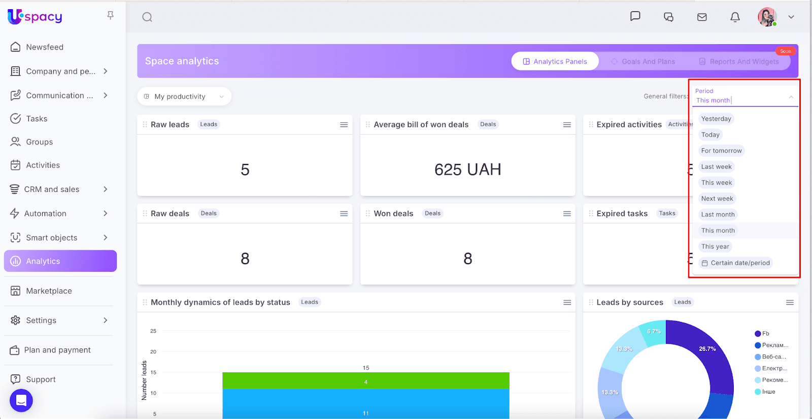Collapse the Period dropdown arrow
Viewport: 812px width, 419px height.
(791, 97)
